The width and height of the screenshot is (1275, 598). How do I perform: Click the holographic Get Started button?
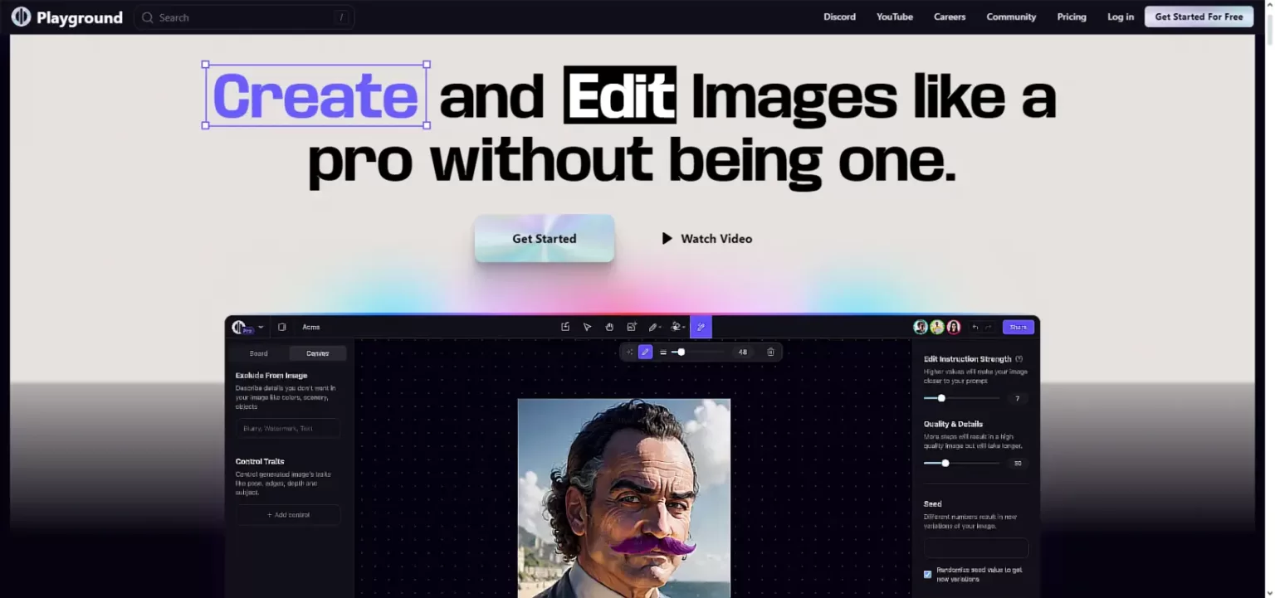pyautogui.click(x=544, y=238)
